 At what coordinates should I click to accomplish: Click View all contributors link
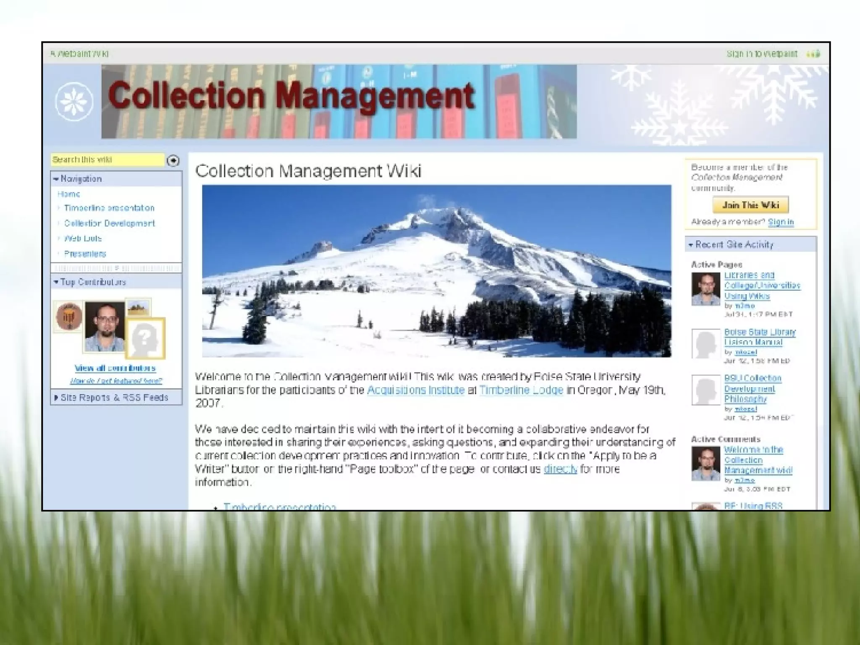click(115, 368)
